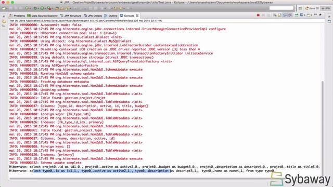333x187 pixels.
Task: Toggle Show Console on Standard Out
Action: (285, 15)
